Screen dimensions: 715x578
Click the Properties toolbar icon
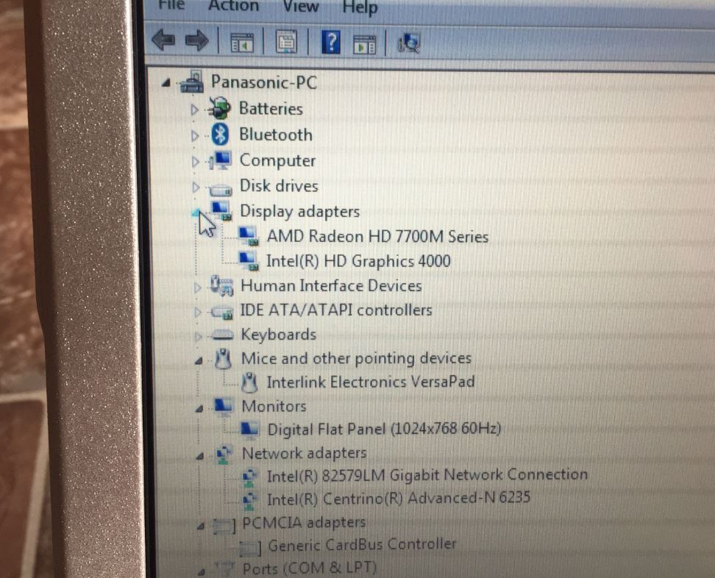click(x=286, y=42)
